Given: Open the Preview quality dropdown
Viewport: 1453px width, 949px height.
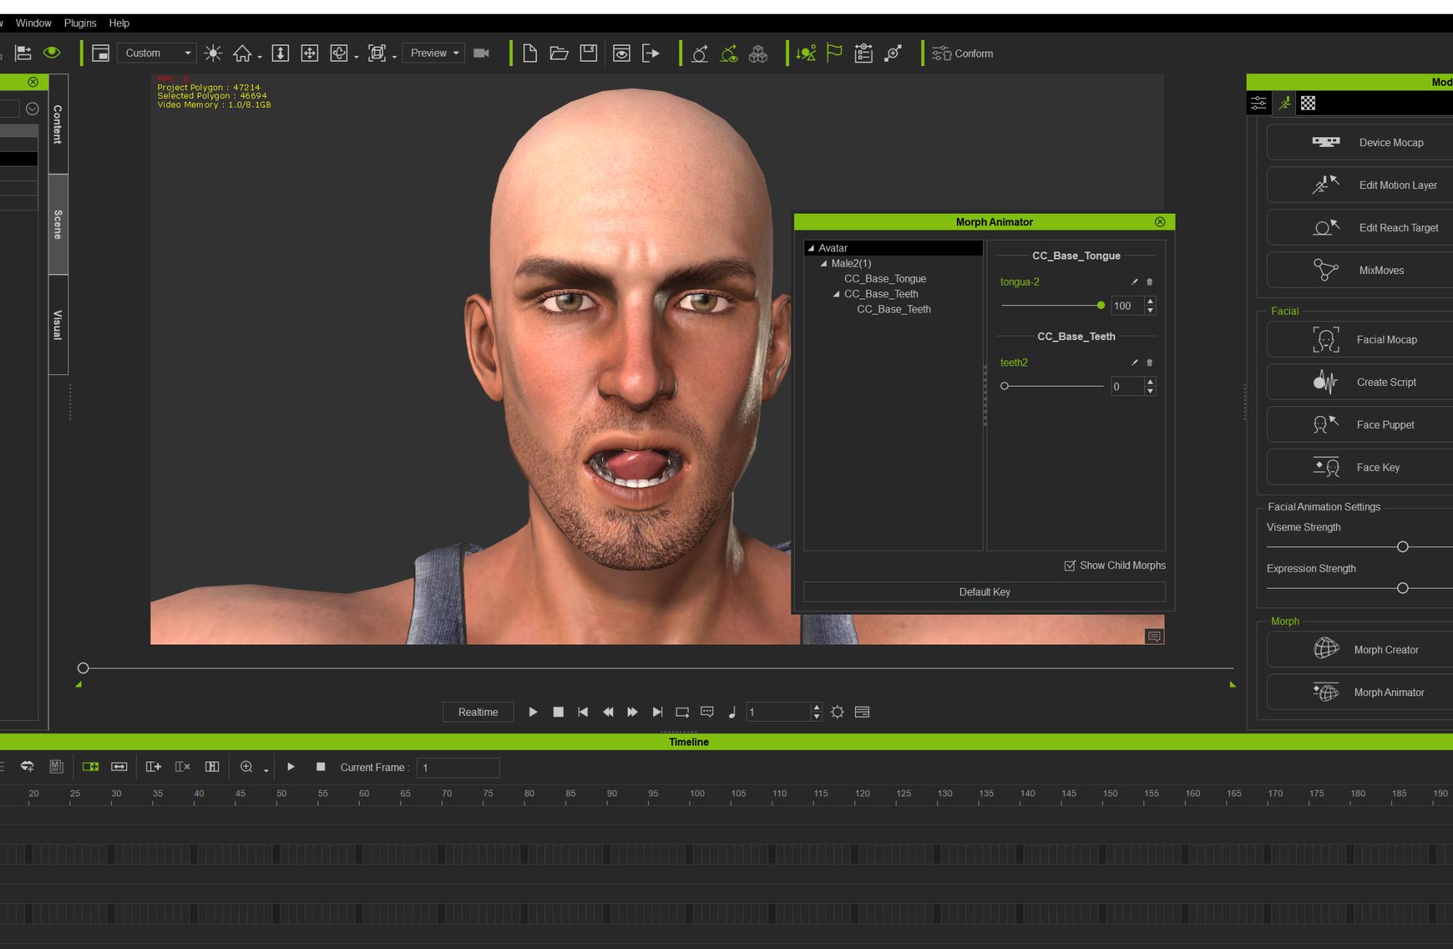Looking at the screenshot, I should 434,53.
